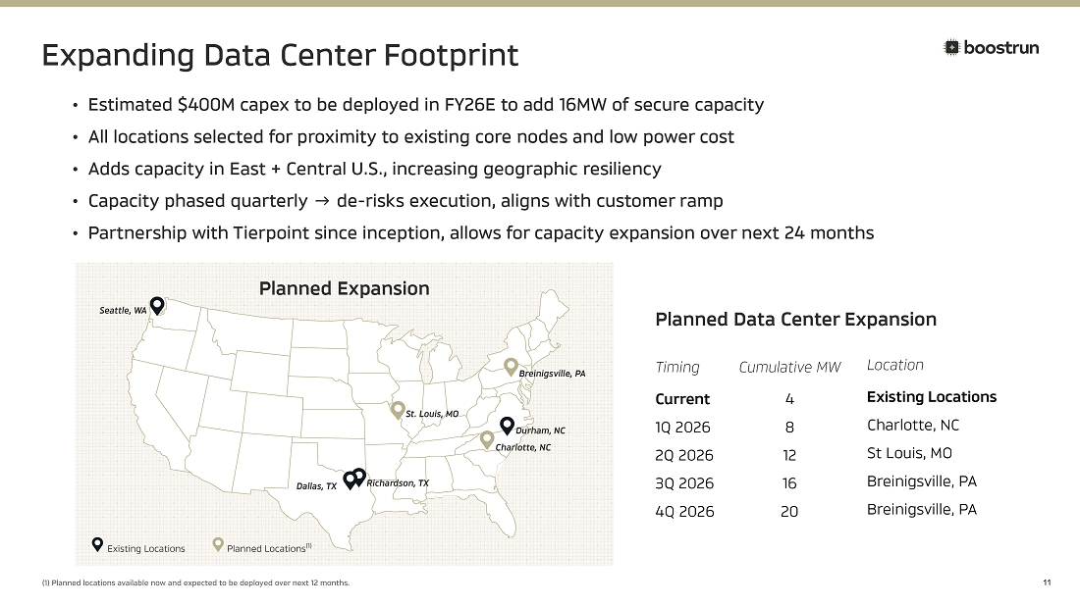Screen dimensions: 1080x607
Task: Click the Cumulative MW column header
Action: pyautogui.click(x=789, y=367)
